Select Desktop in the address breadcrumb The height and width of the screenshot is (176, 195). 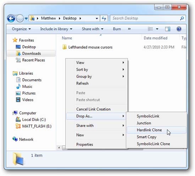click(x=69, y=18)
